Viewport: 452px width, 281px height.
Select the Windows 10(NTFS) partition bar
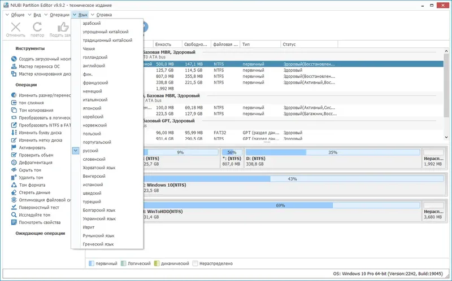click(x=293, y=185)
